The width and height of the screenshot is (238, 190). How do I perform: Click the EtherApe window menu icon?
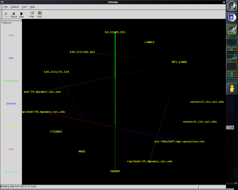(2, 2)
